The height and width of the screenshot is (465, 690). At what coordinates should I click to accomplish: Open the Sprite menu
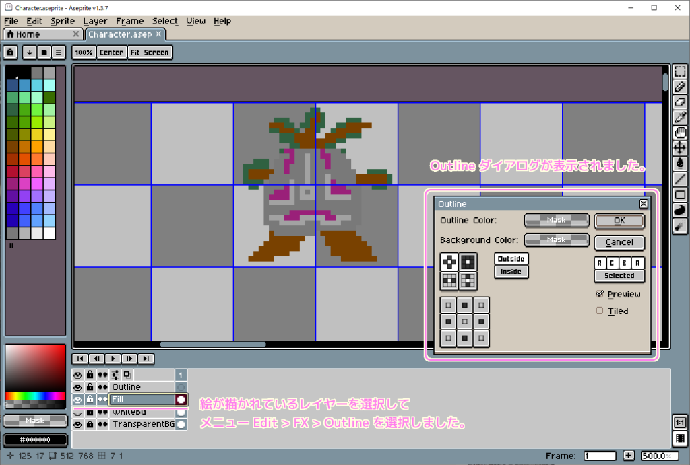point(62,21)
